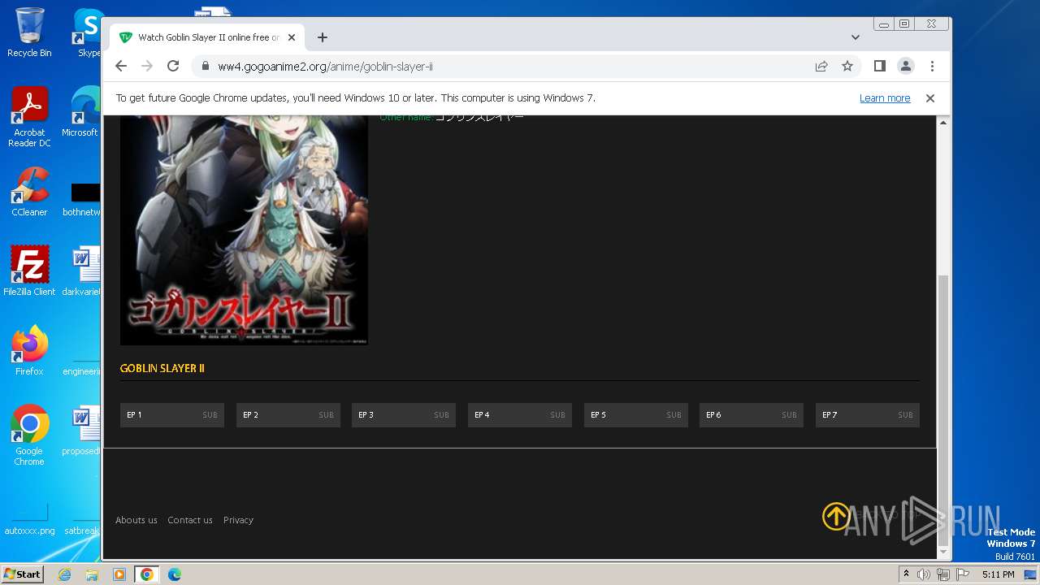Open episode EP 5

point(636,415)
